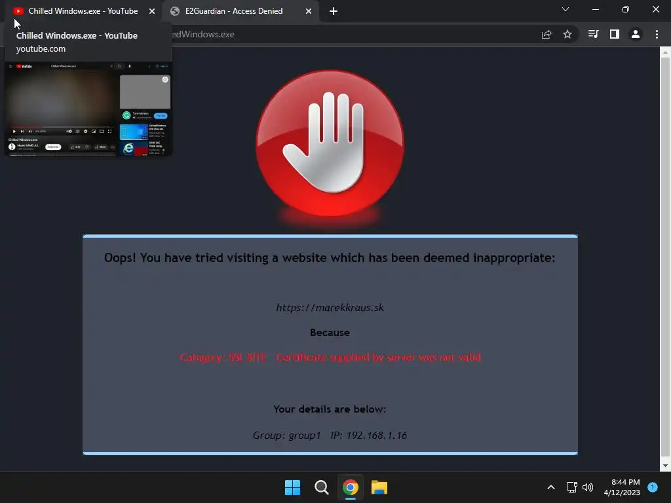Click the 'Because' text
Image resolution: width=671 pixels, height=503 pixels.
coord(330,332)
